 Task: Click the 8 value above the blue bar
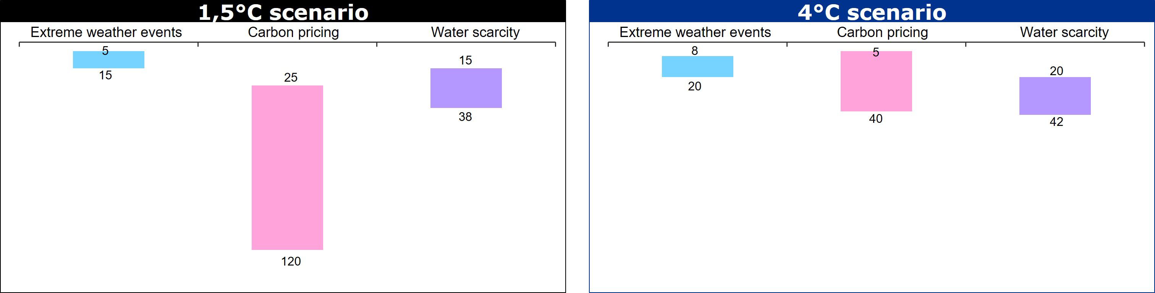(694, 51)
